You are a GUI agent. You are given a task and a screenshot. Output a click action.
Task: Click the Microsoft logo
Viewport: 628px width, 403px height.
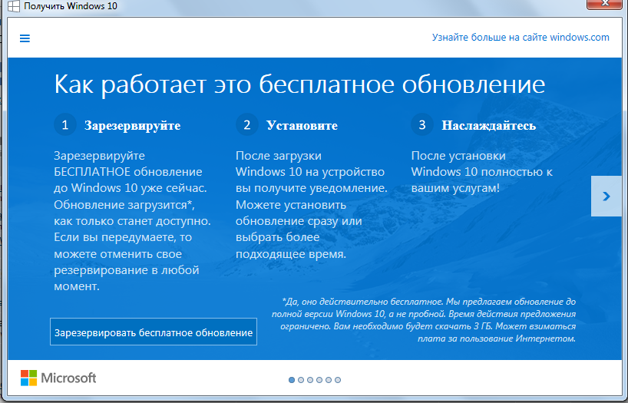pyautogui.click(x=58, y=378)
